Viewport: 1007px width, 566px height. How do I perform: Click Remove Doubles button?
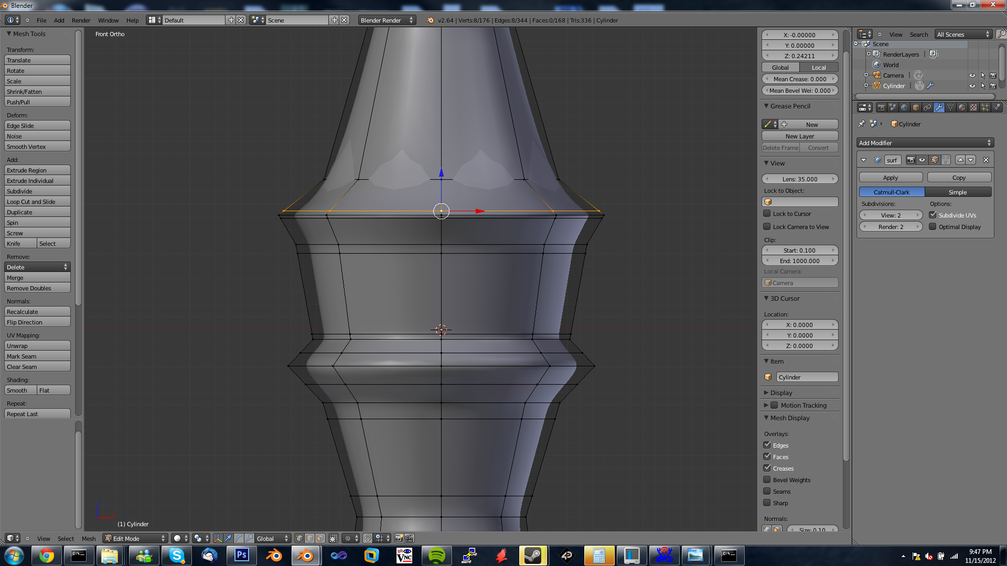37,288
